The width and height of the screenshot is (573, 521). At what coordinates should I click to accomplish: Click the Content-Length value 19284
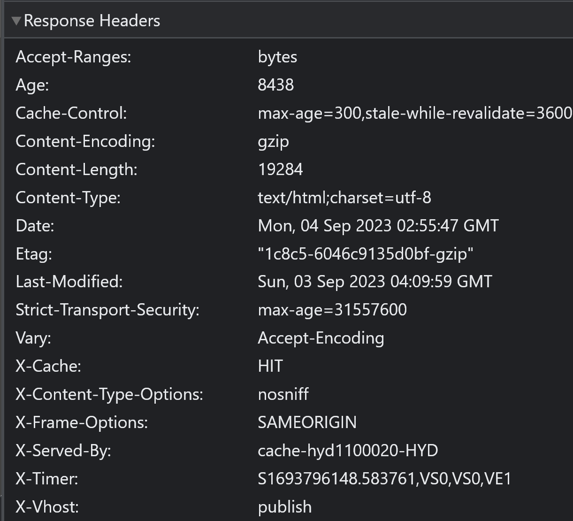pos(280,169)
